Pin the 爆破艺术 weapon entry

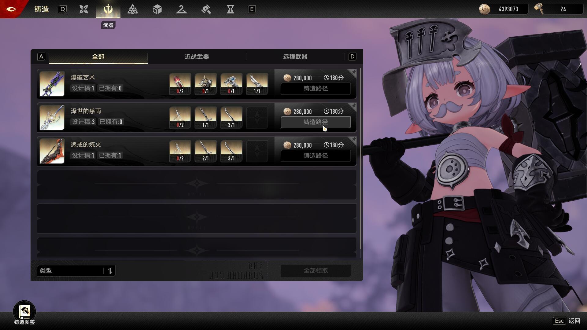click(353, 72)
